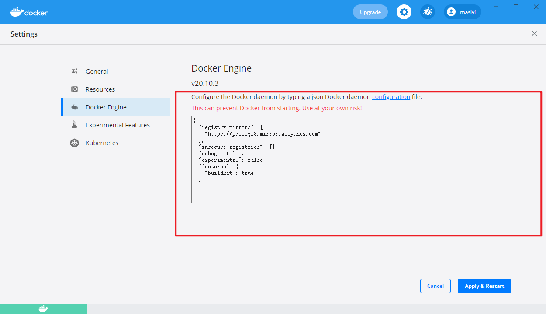Click the v20.10.3 version text
This screenshot has height=314, width=546.
[205, 83]
